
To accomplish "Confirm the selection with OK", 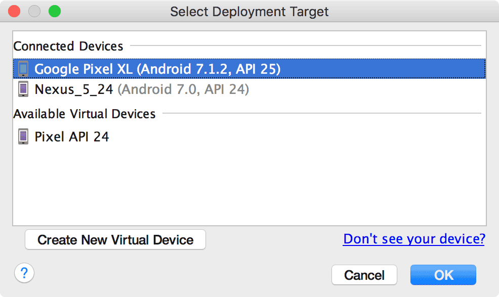I will [443, 275].
